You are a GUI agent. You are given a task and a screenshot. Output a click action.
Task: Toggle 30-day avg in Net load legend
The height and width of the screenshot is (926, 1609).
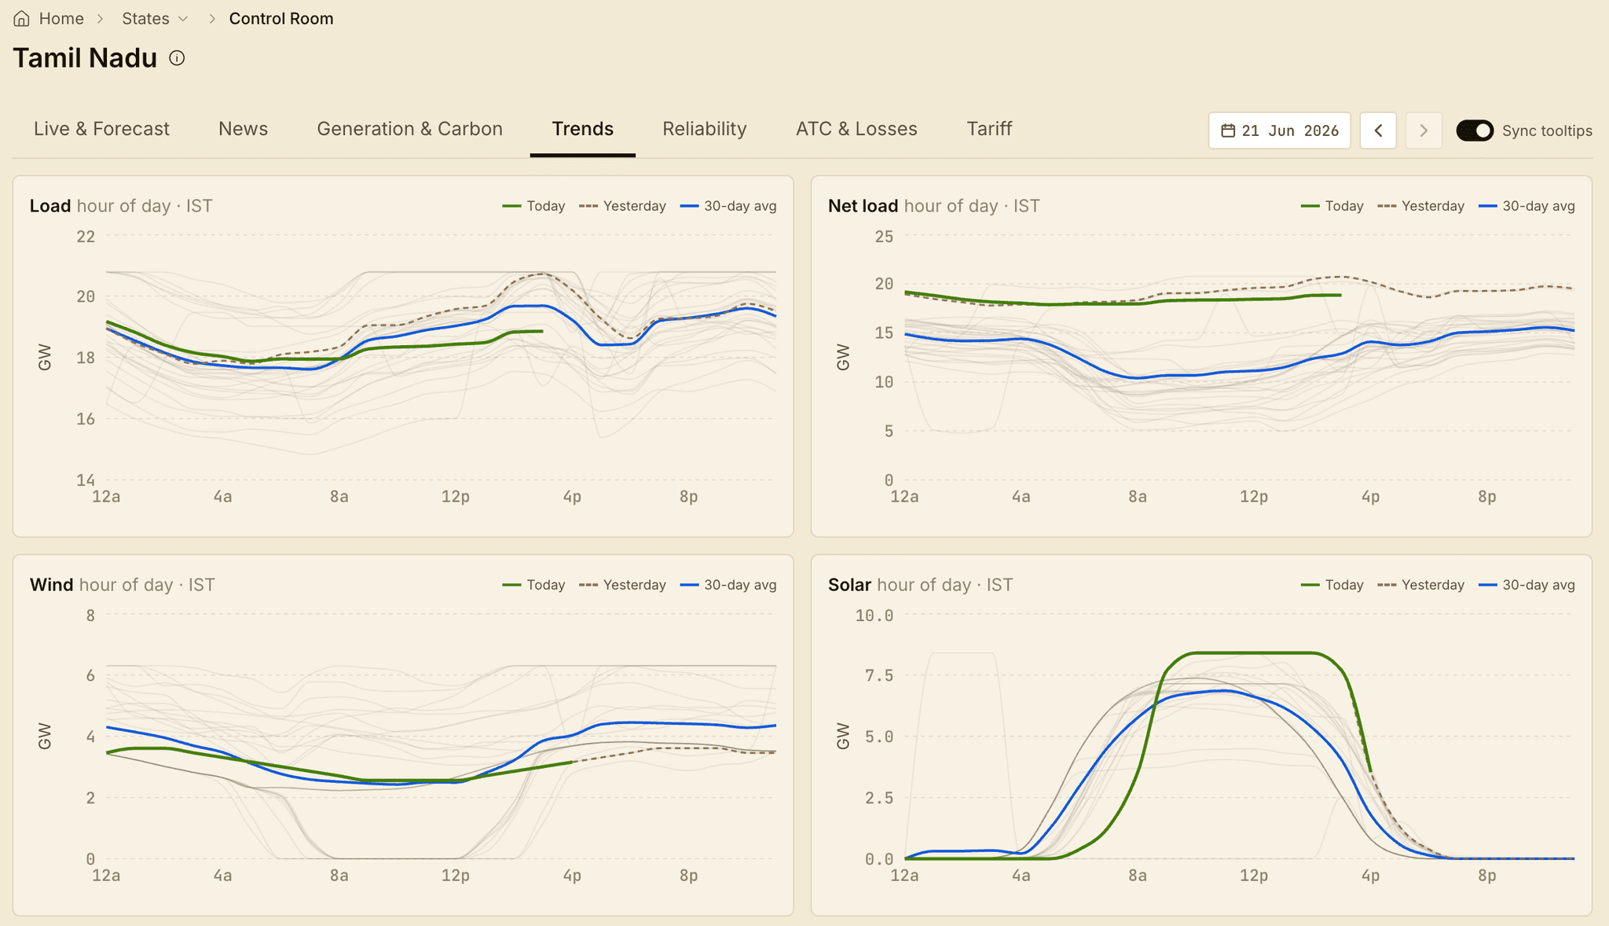tap(1527, 206)
